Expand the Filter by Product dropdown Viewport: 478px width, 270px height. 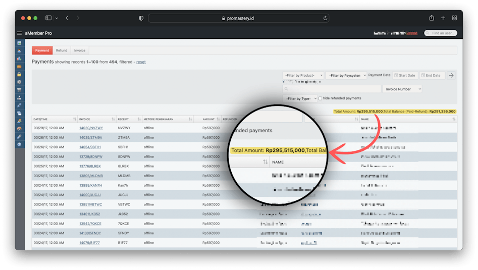[x=303, y=75]
